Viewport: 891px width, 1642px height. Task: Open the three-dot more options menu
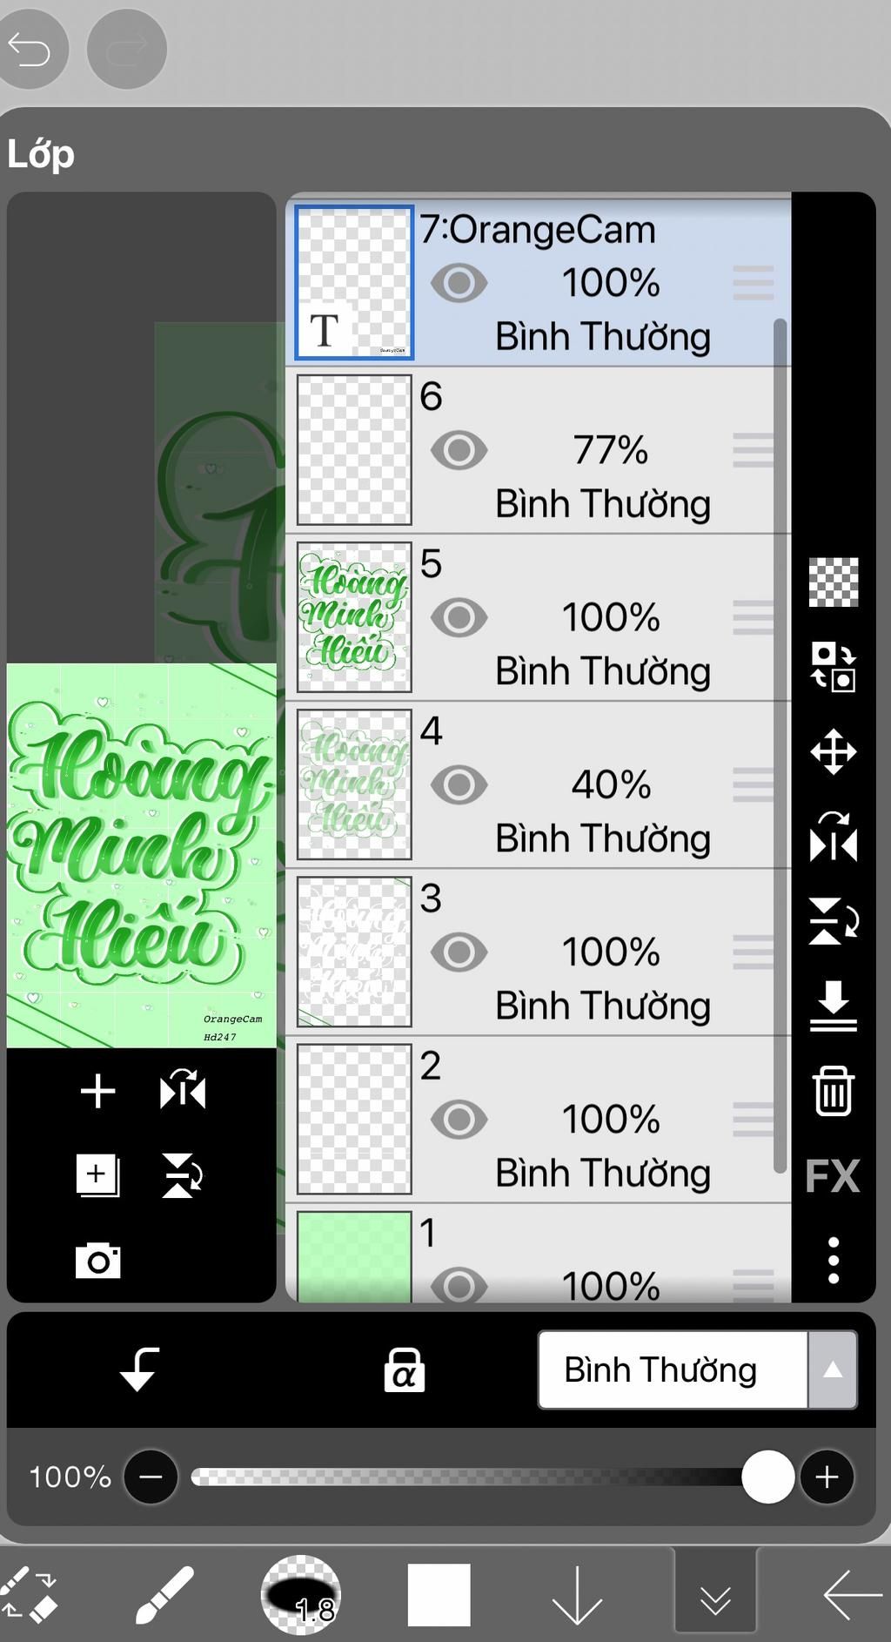coord(834,1260)
